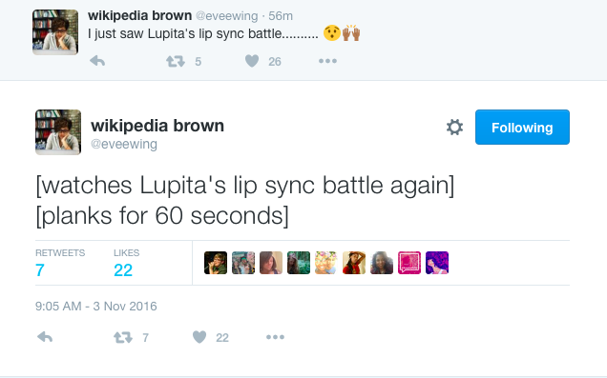Open the first liker's avatar thumbnail
The width and height of the screenshot is (607, 378).
pos(216,263)
